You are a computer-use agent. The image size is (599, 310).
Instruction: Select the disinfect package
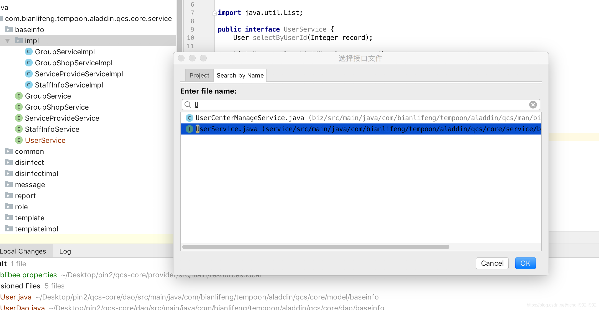click(29, 162)
